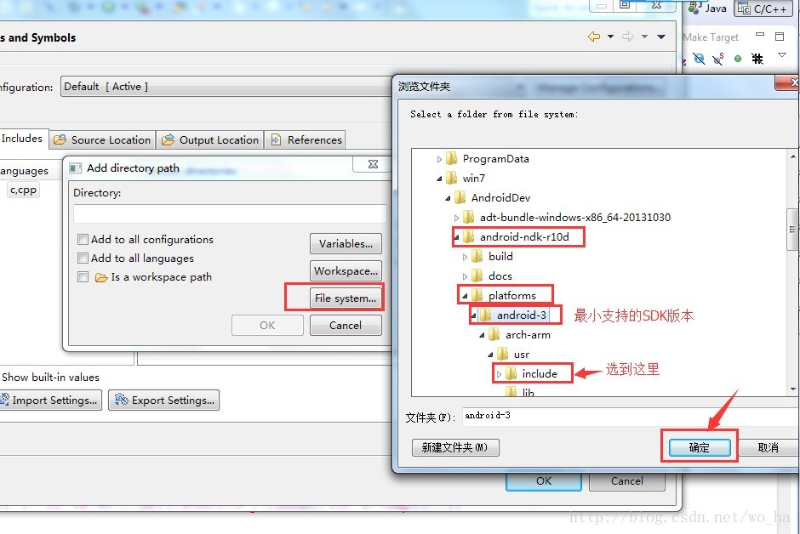This screenshot has height=534, width=800.
Task: Click the folder tree scroll-up arrow
Action: tap(792, 156)
